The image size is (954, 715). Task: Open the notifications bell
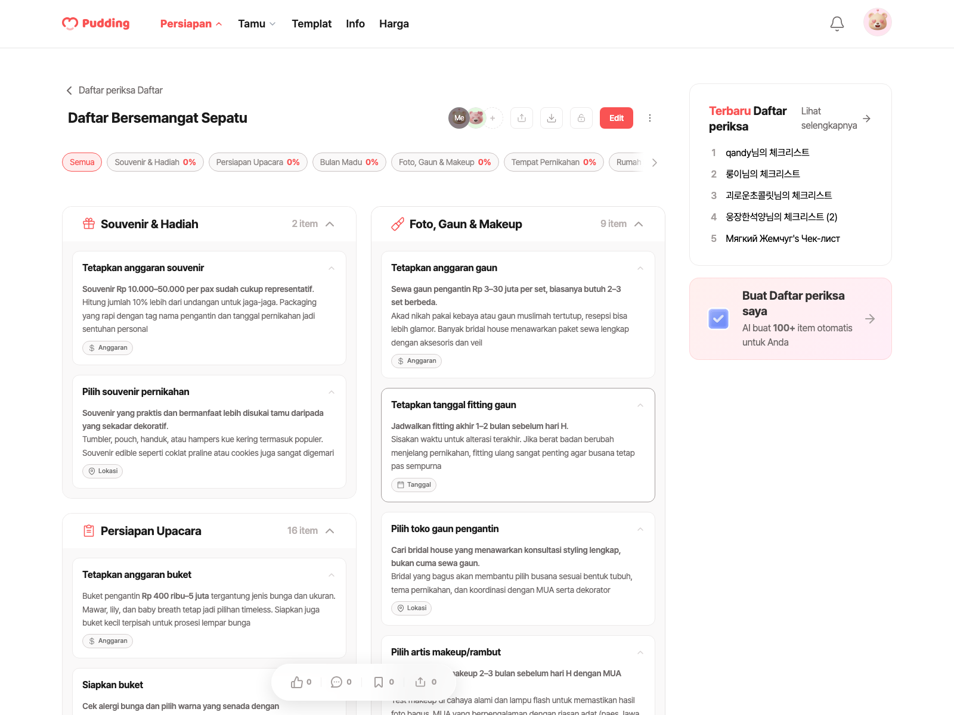(x=837, y=23)
